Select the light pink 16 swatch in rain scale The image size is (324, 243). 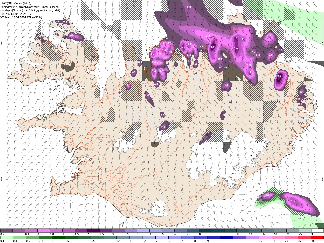pos(266,238)
